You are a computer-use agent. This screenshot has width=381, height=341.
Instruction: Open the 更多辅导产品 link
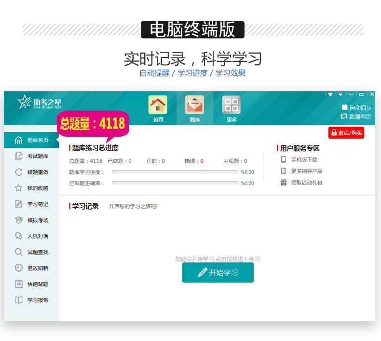pos(307,171)
